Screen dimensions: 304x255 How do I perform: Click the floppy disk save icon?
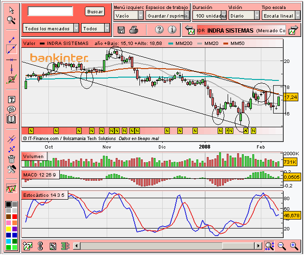pyautogui.click(x=121, y=30)
